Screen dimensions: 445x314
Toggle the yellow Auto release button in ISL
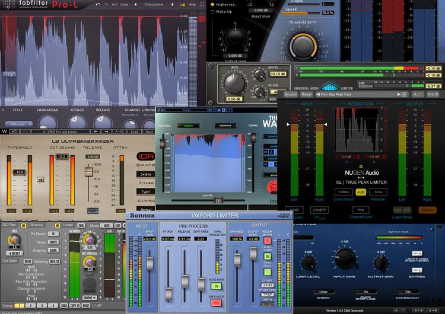point(360,192)
